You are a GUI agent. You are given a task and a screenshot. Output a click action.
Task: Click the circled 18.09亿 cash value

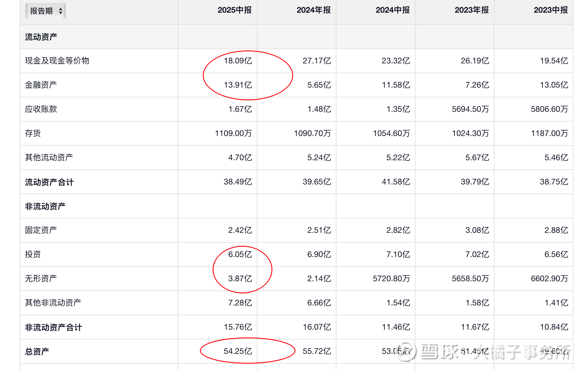point(238,61)
